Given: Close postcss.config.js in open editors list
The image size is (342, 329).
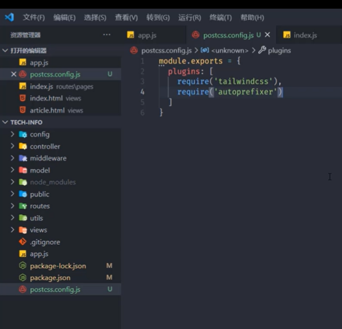Looking at the screenshot, I should pyautogui.click(x=13, y=74).
